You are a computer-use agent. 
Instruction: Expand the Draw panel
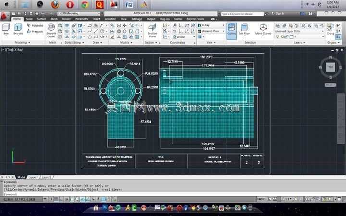pyautogui.click(x=97, y=42)
